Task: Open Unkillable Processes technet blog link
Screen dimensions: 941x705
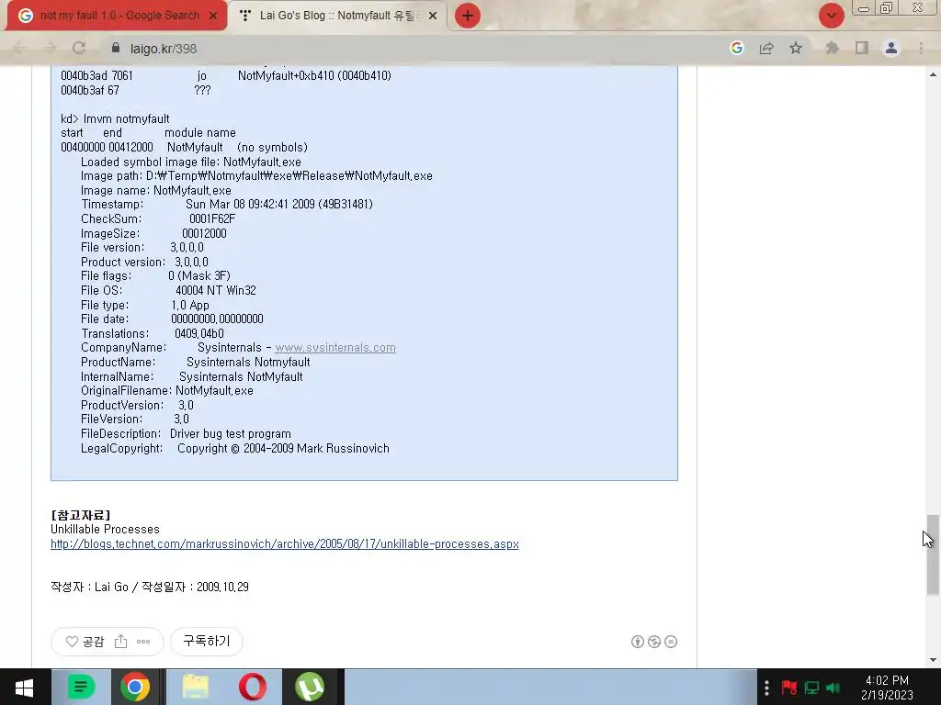Action: click(285, 543)
